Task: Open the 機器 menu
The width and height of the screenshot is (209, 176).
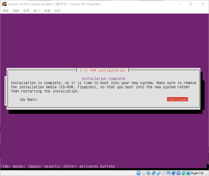Action: (x=16, y=11)
